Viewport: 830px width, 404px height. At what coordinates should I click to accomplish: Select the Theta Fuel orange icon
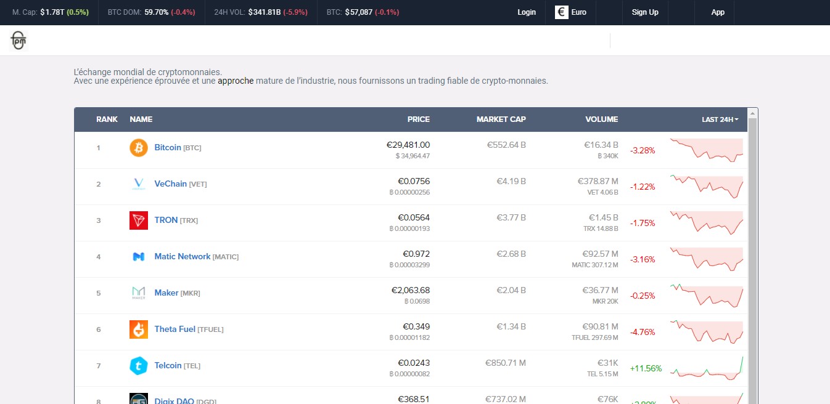(138, 329)
